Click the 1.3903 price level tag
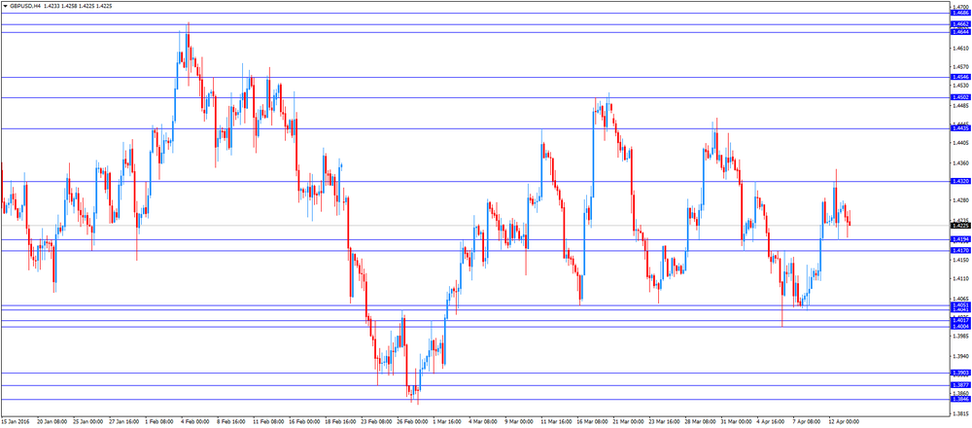972x428 pixels. click(959, 373)
